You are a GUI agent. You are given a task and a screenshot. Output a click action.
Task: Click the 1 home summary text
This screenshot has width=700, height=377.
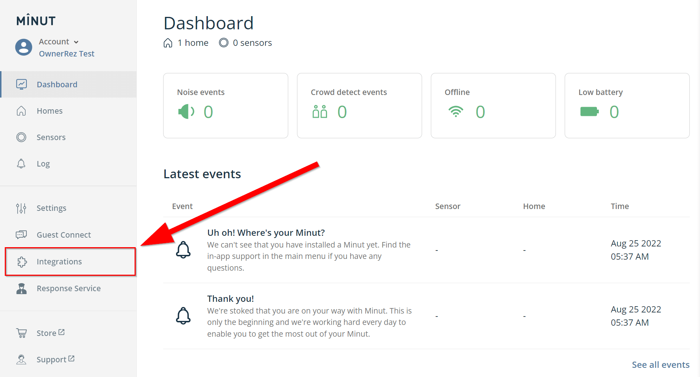point(193,43)
